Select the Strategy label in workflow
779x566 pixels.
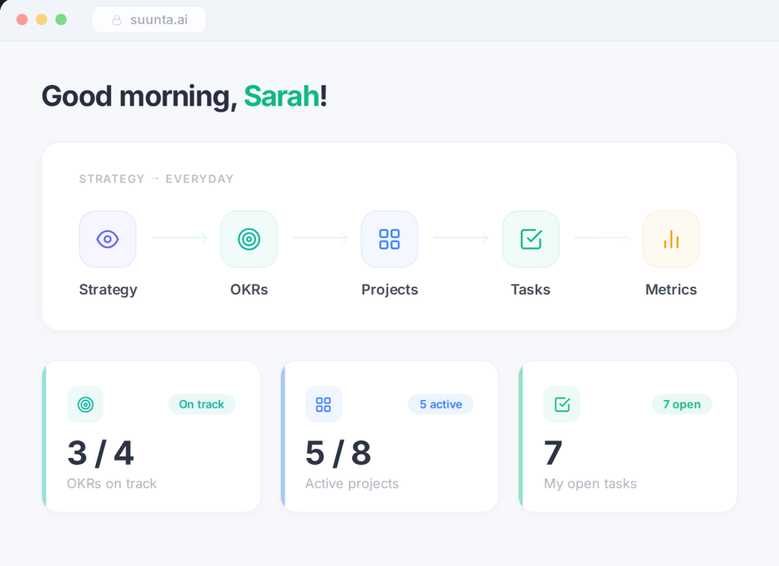pyautogui.click(x=108, y=290)
